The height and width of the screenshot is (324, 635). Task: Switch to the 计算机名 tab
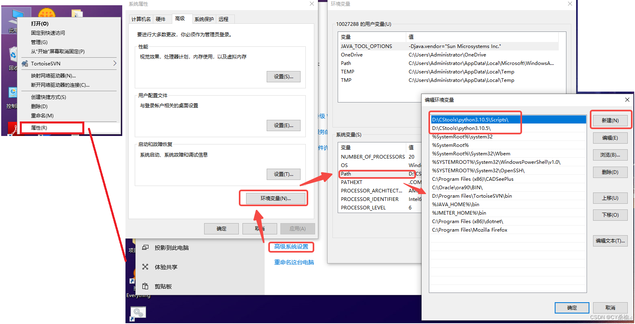[x=141, y=19]
